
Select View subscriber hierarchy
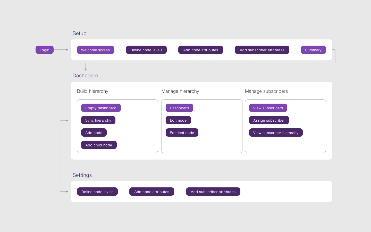276,132
